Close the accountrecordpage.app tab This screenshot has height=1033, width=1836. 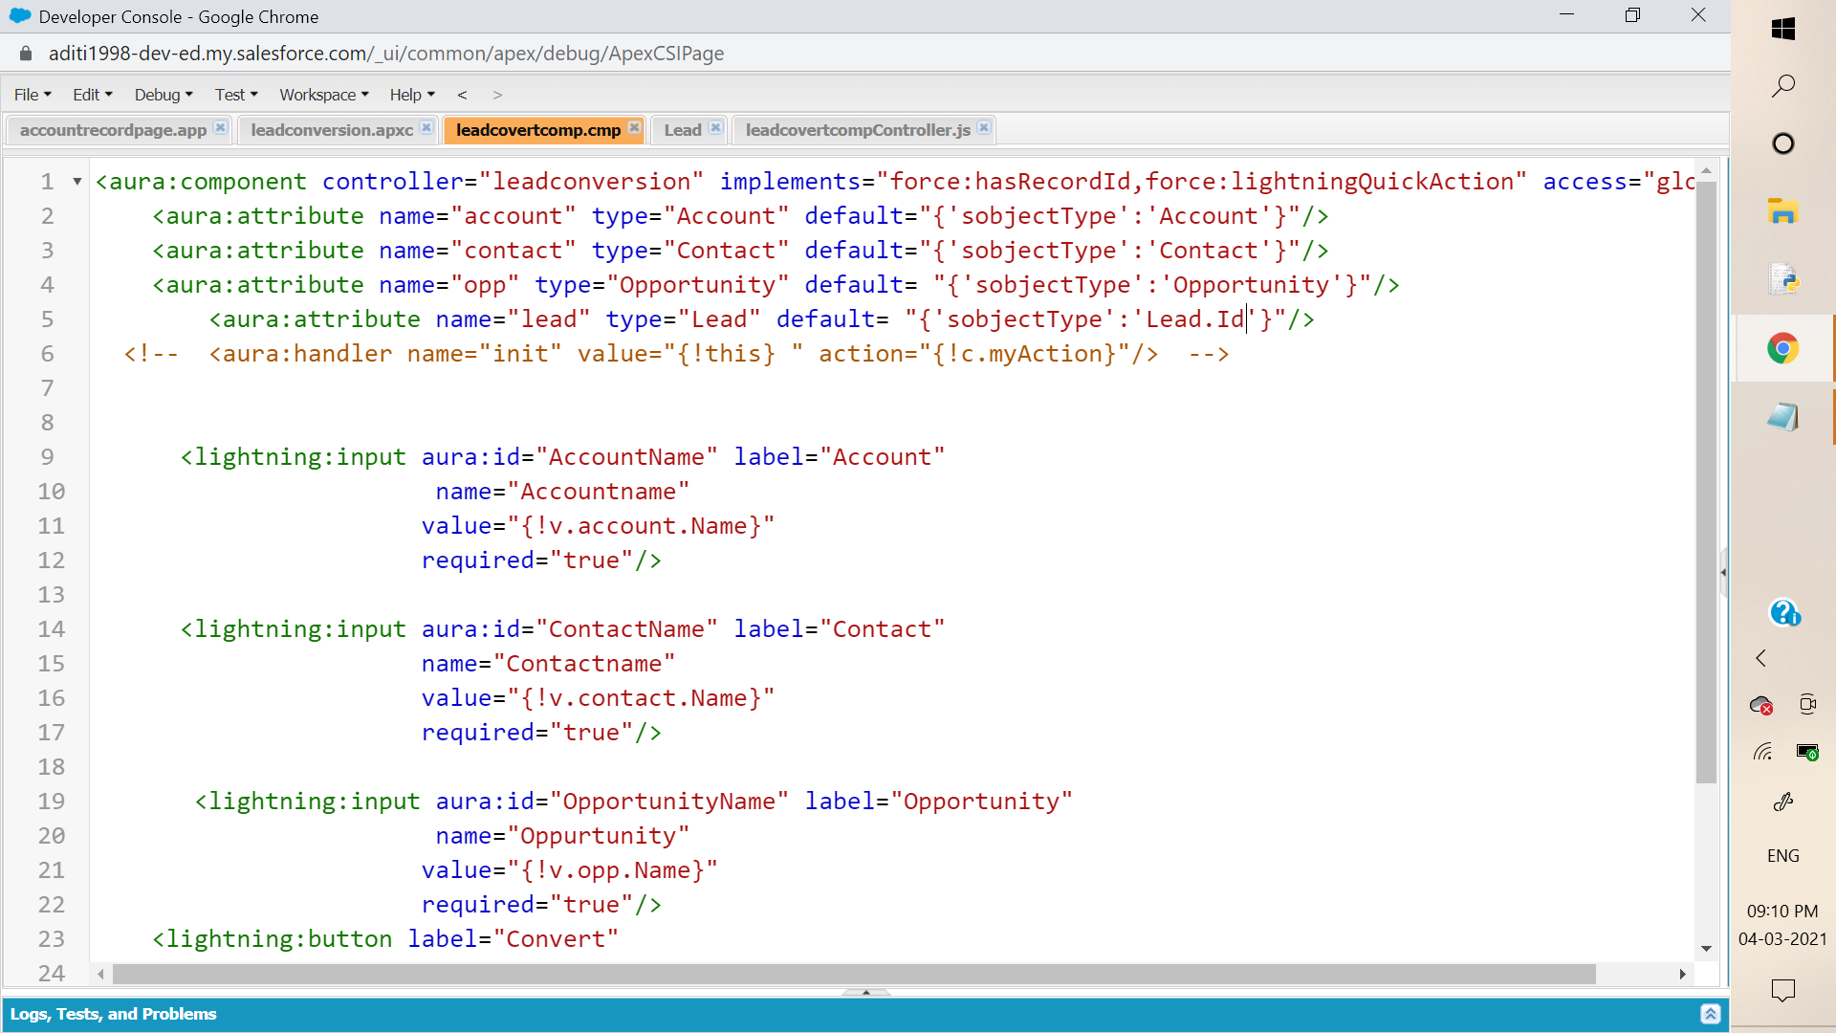[x=220, y=127]
